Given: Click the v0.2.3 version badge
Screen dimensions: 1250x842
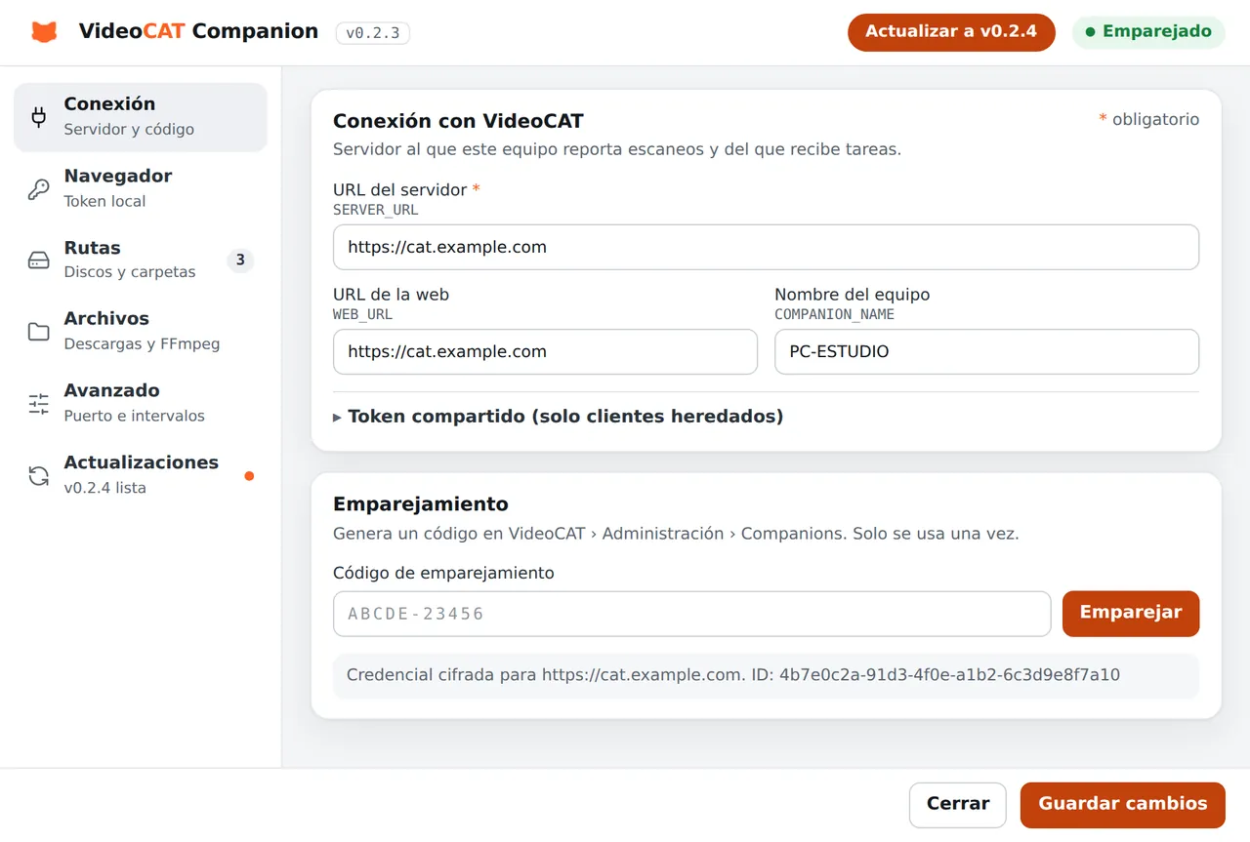Looking at the screenshot, I should (x=373, y=33).
